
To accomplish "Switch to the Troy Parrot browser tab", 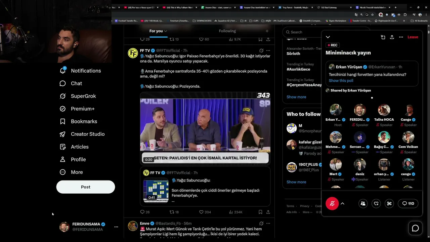I will [295, 7].
